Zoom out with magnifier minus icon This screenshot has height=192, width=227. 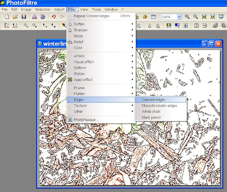coord(195,17)
